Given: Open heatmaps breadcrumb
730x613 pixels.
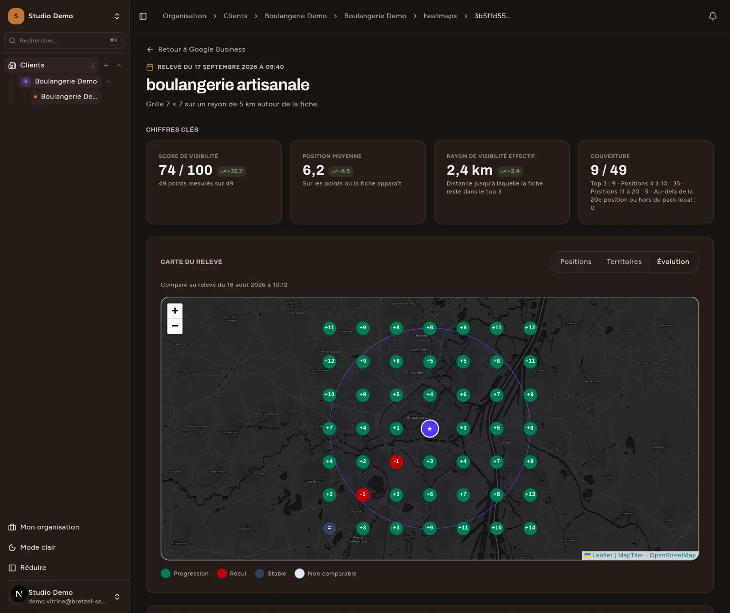Looking at the screenshot, I should tap(440, 16).
